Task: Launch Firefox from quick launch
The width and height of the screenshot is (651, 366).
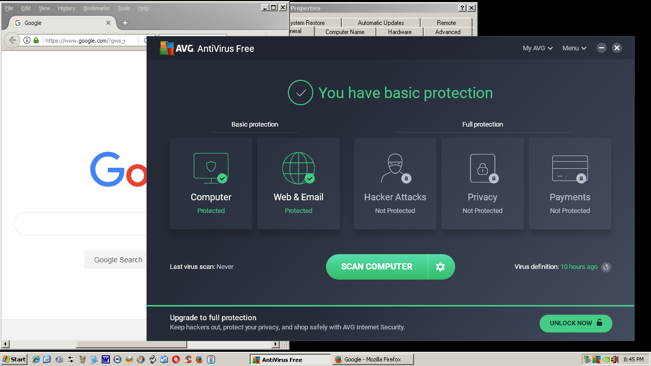Action: pyautogui.click(x=199, y=359)
